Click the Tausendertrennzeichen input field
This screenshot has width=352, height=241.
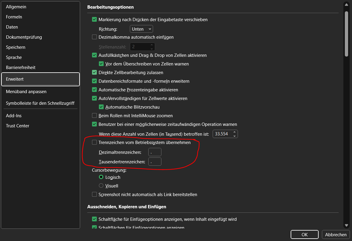(155, 162)
